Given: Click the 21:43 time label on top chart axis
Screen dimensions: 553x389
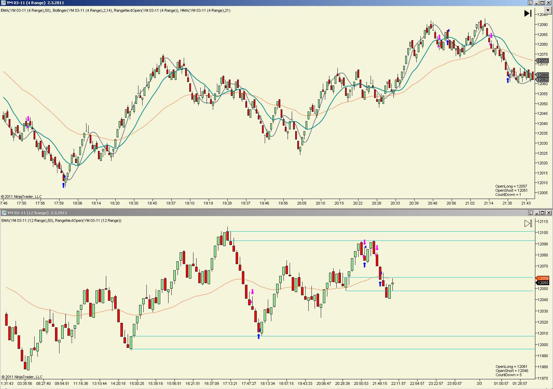Looking at the screenshot, I should point(526,203).
